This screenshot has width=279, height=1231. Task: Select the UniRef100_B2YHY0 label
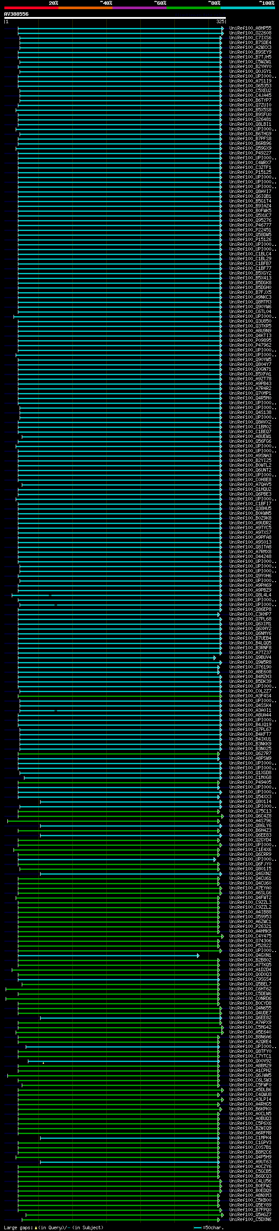pyautogui.click(x=250, y=66)
